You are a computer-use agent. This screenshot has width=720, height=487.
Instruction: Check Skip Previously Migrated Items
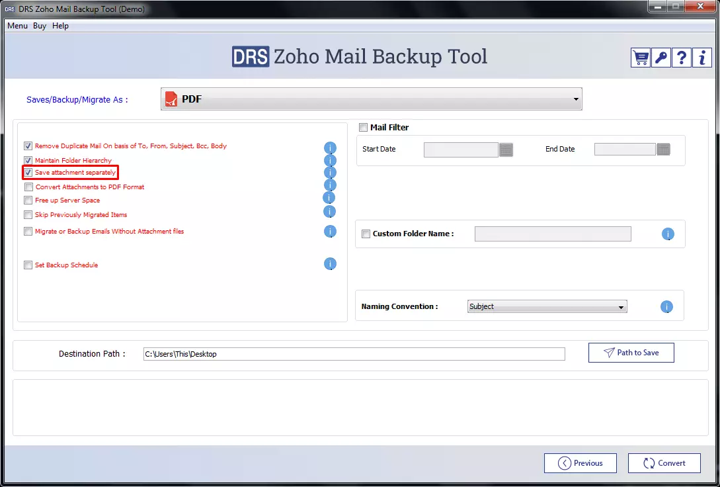click(28, 215)
